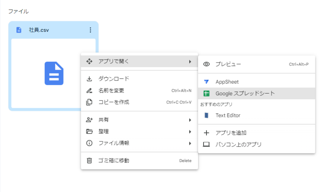Choose ダウンロード from the context menu
The height and width of the screenshot is (192, 335).
[x=139, y=79]
